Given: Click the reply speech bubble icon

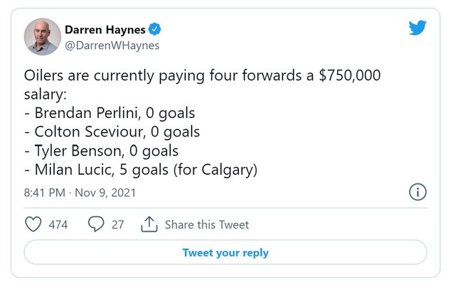Looking at the screenshot, I should (x=96, y=225).
